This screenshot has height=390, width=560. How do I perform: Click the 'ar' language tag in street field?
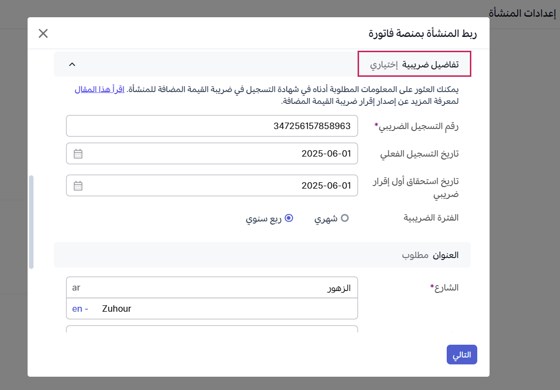(x=76, y=288)
